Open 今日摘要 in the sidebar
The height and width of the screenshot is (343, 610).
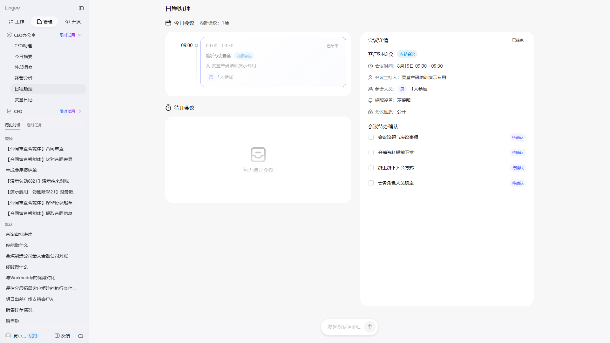click(48, 57)
